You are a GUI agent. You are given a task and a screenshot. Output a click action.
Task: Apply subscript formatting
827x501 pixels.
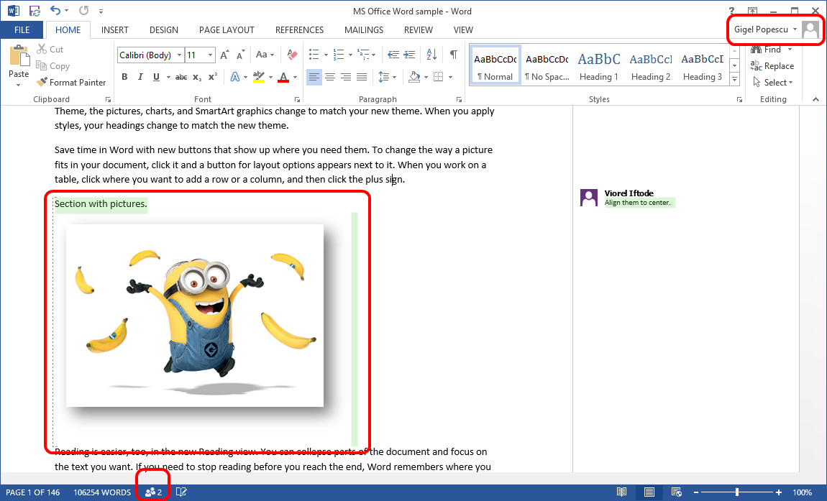(197, 77)
